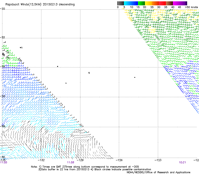Click the blue 10-15 knots legend segment
Image resolution: width=199 pixels, height=174 pixels.
[x=134, y=3]
